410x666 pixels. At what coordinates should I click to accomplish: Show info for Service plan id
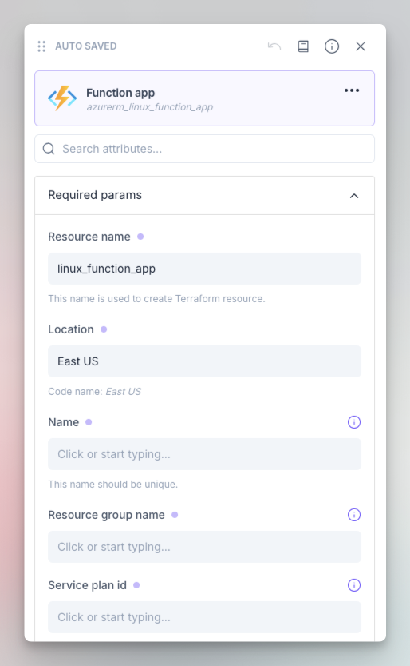354,585
